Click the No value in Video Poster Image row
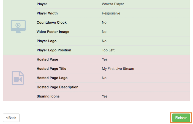The width and height of the screenshot is (193, 124). point(104,32)
